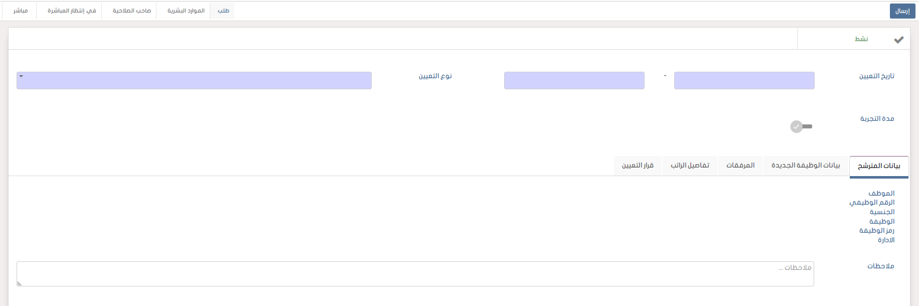Select the صاحب الصلاحية status stage
919x306 pixels.
point(131,11)
